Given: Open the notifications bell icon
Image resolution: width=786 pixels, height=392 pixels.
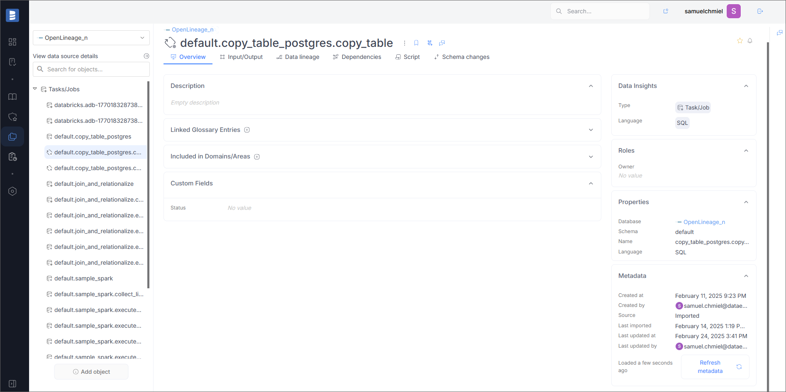Looking at the screenshot, I should 750,41.
